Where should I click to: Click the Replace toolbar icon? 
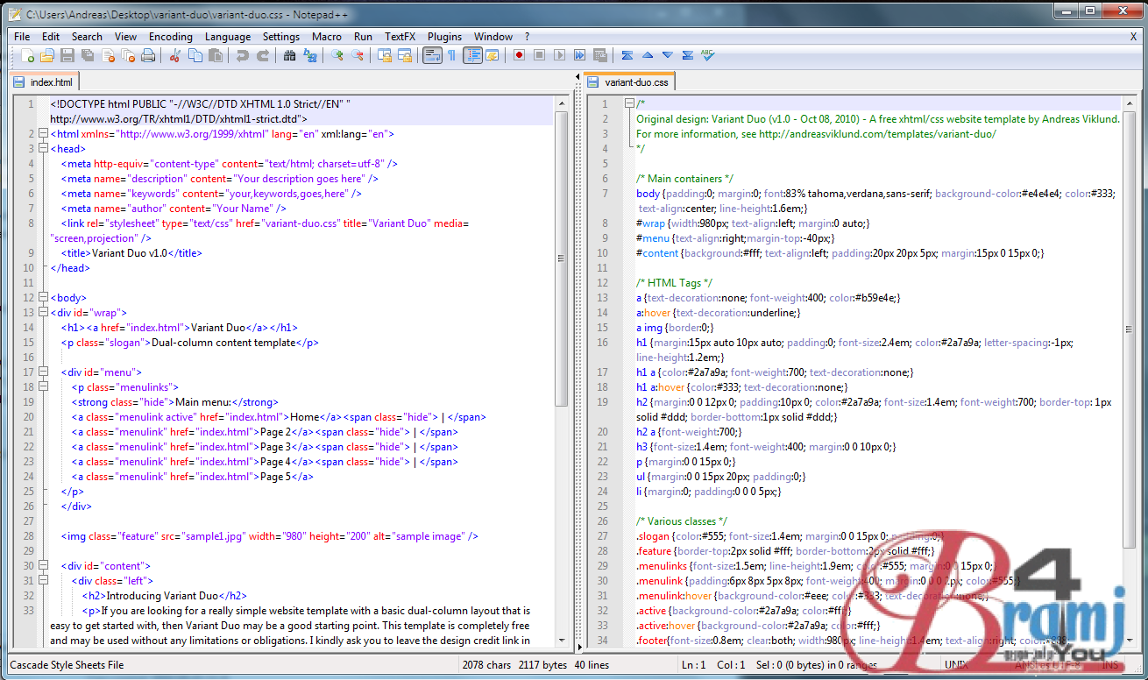(310, 54)
